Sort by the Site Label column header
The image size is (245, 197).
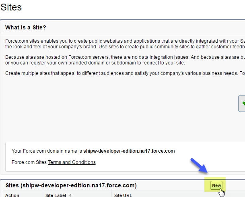tap(56, 195)
